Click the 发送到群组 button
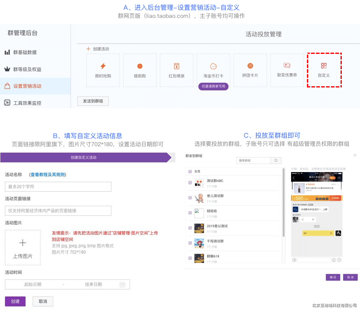The width and height of the screenshot is (360, 311). pos(93,101)
